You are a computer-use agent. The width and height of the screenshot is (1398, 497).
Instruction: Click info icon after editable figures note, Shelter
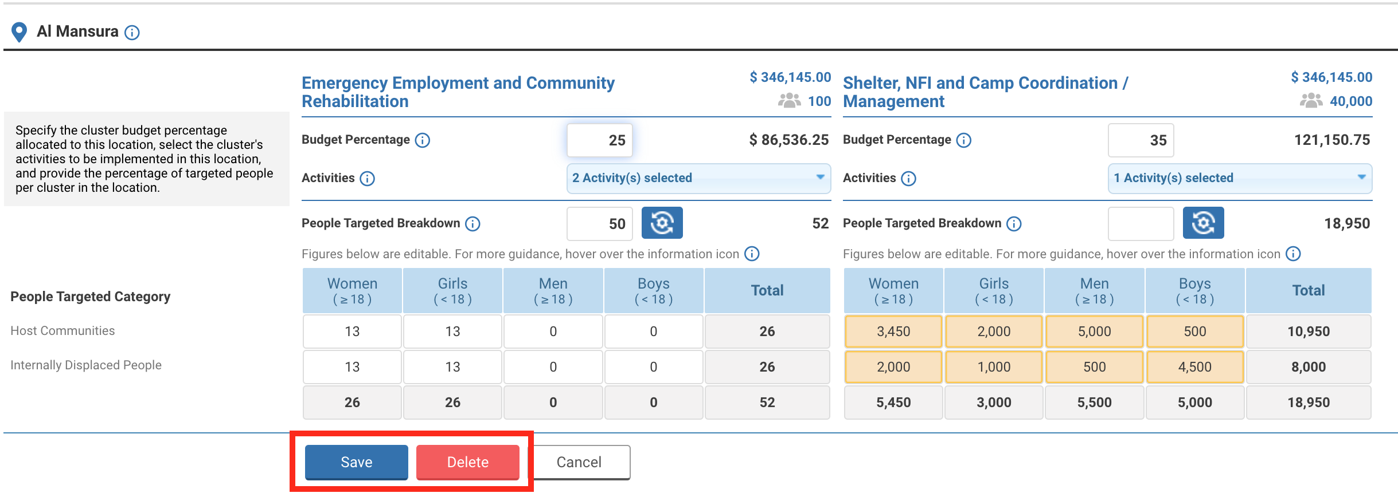coord(1293,254)
